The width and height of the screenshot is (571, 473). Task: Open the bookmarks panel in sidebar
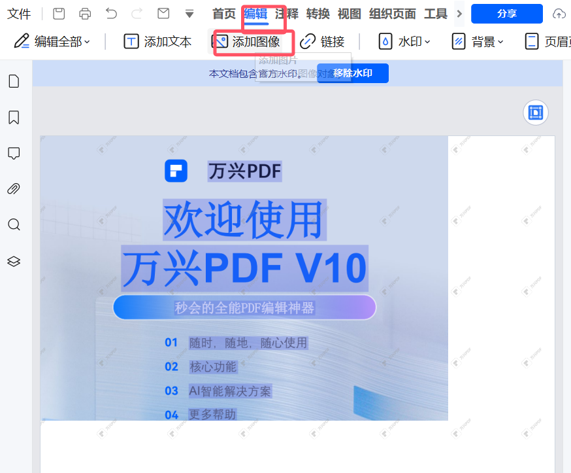point(14,117)
